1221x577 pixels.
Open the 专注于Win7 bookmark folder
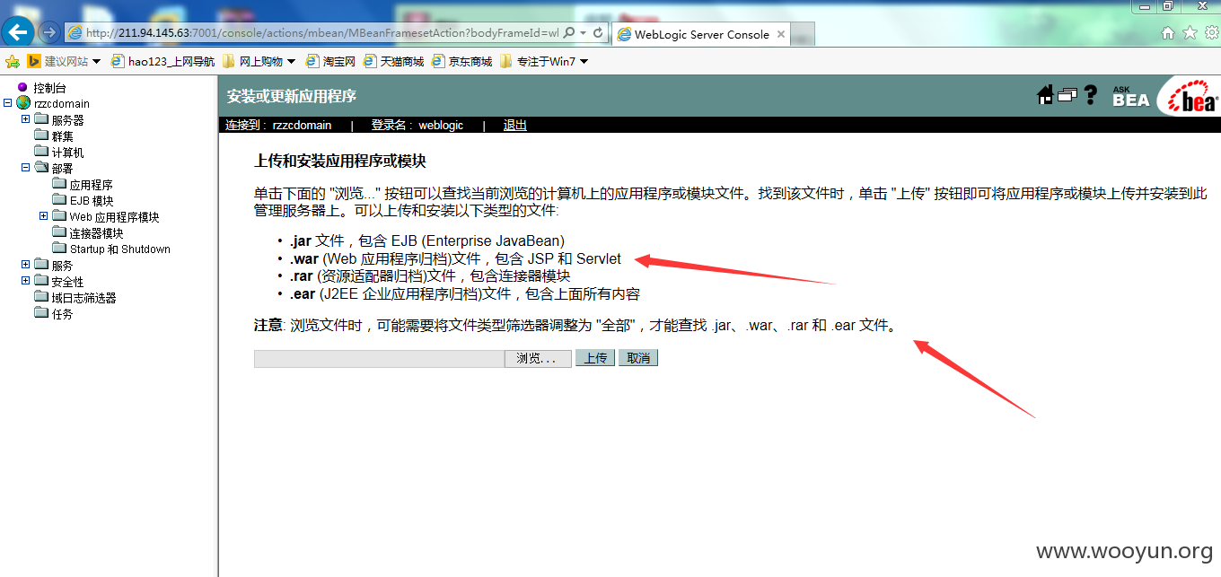544,61
